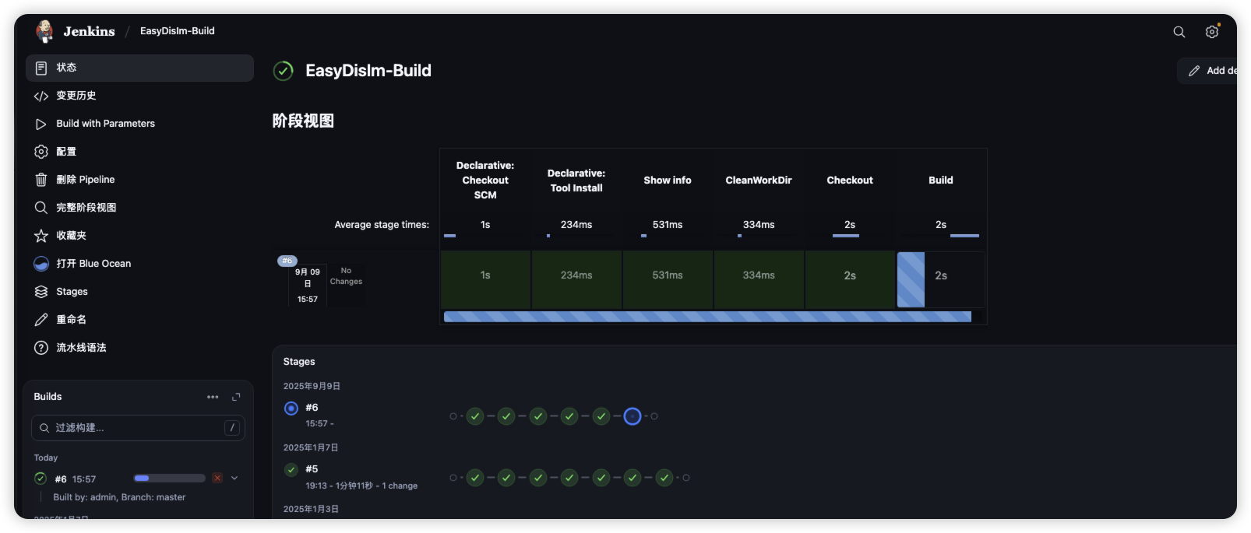Open the green 334ms stage cell for build #6
Viewport: 1251px width, 533px height.
[x=759, y=279]
